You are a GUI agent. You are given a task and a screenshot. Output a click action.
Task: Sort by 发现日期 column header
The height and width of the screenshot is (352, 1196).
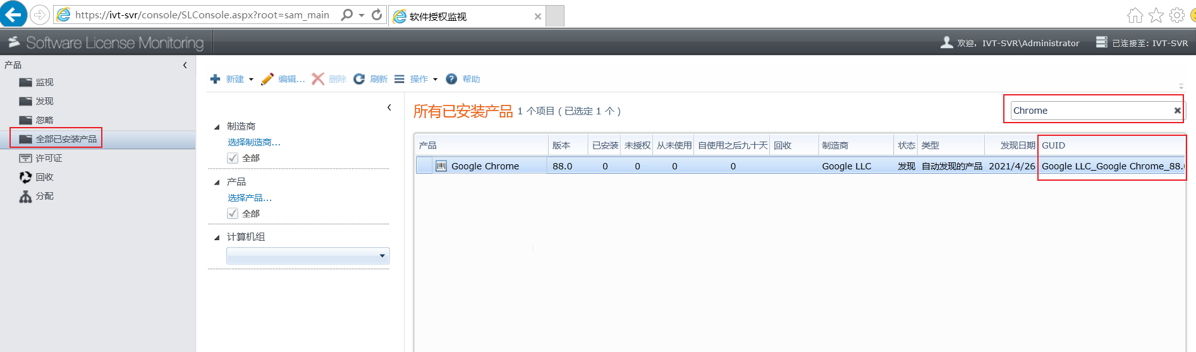coord(1011,145)
